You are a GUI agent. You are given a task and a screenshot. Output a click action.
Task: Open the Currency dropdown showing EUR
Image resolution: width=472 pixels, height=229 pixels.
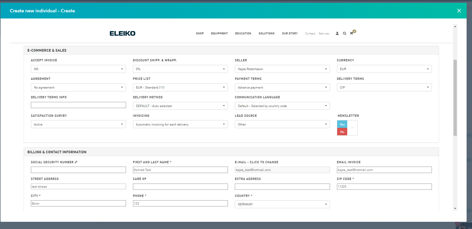[384, 69]
